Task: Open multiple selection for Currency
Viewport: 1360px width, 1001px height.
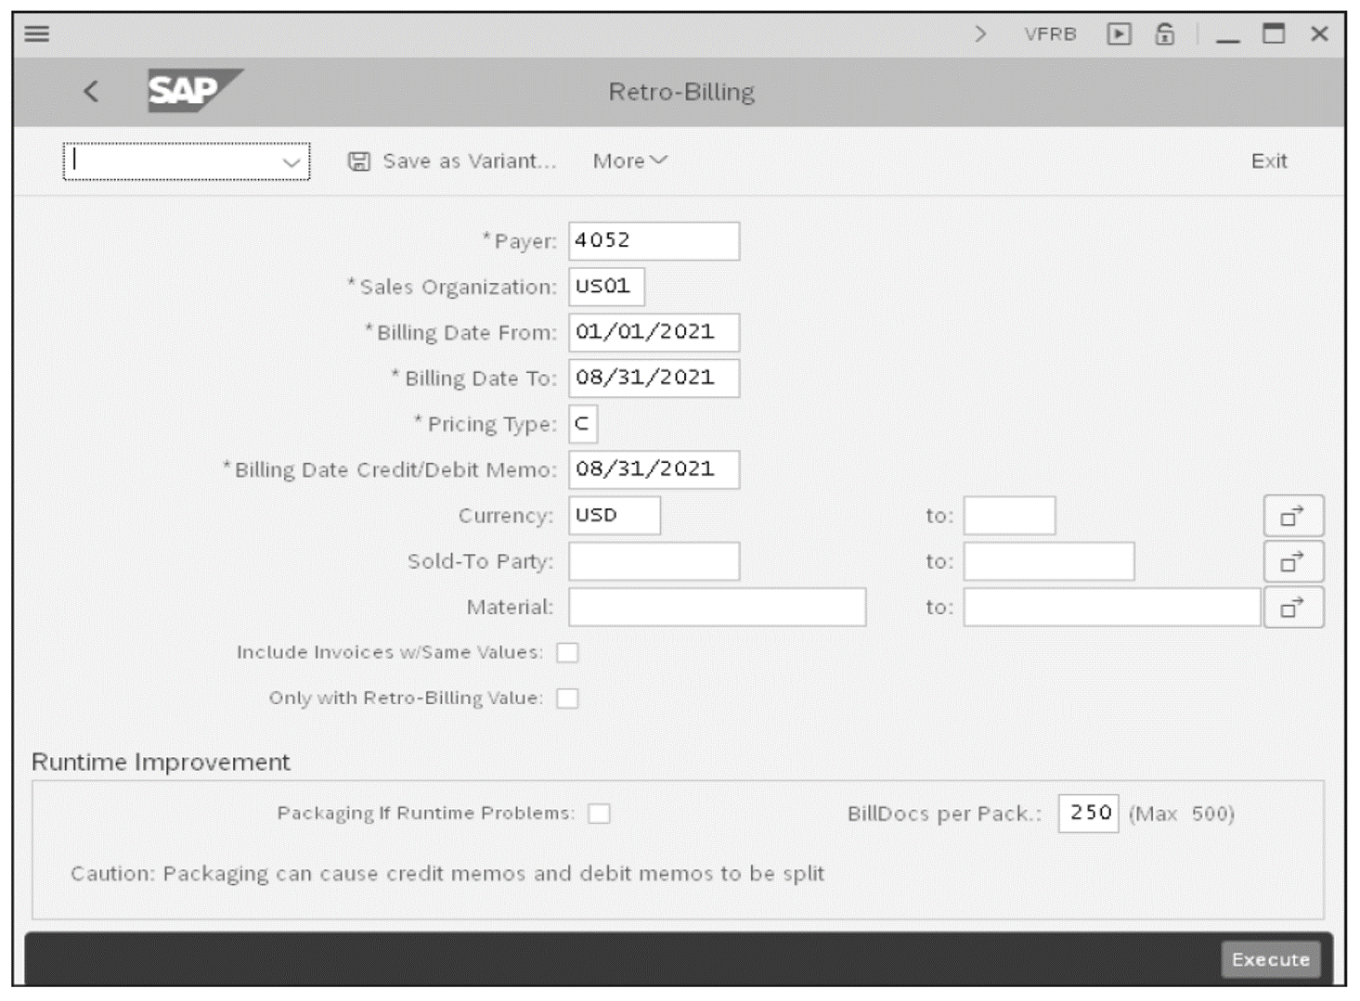Action: click(1293, 515)
